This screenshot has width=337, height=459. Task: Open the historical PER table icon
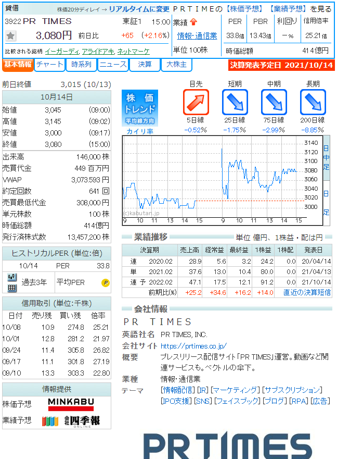[11, 288]
